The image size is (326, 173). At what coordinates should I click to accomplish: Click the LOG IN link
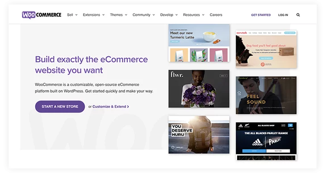(283, 15)
